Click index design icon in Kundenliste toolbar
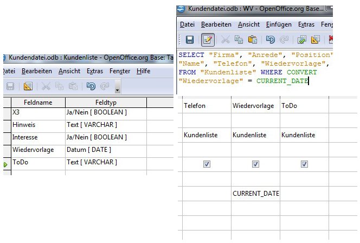 point(28,86)
